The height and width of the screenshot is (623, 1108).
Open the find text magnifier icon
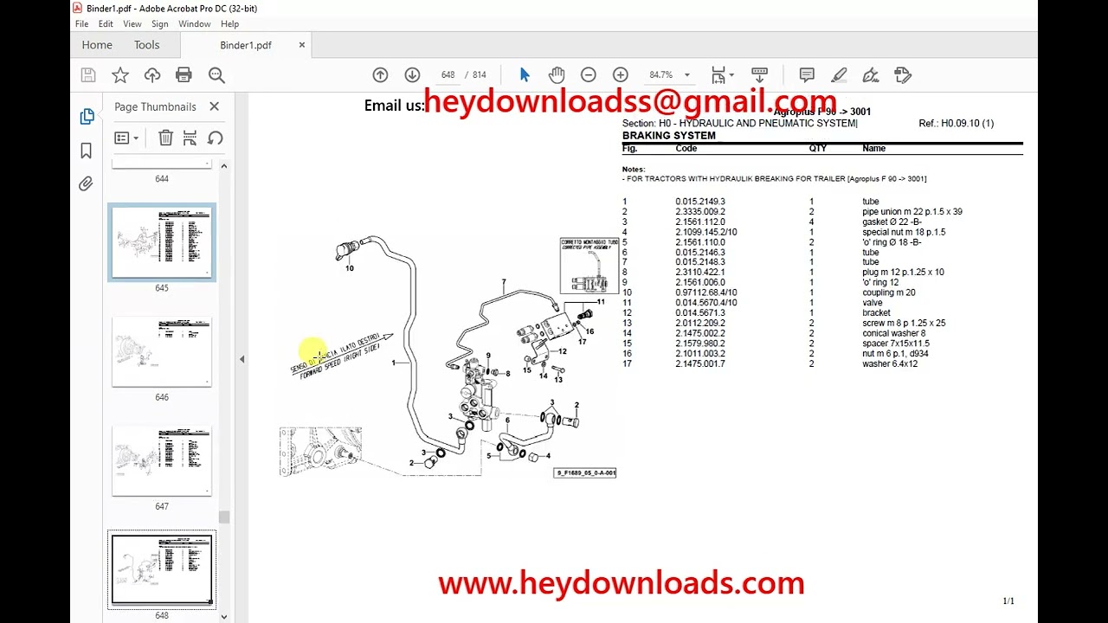click(216, 75)
